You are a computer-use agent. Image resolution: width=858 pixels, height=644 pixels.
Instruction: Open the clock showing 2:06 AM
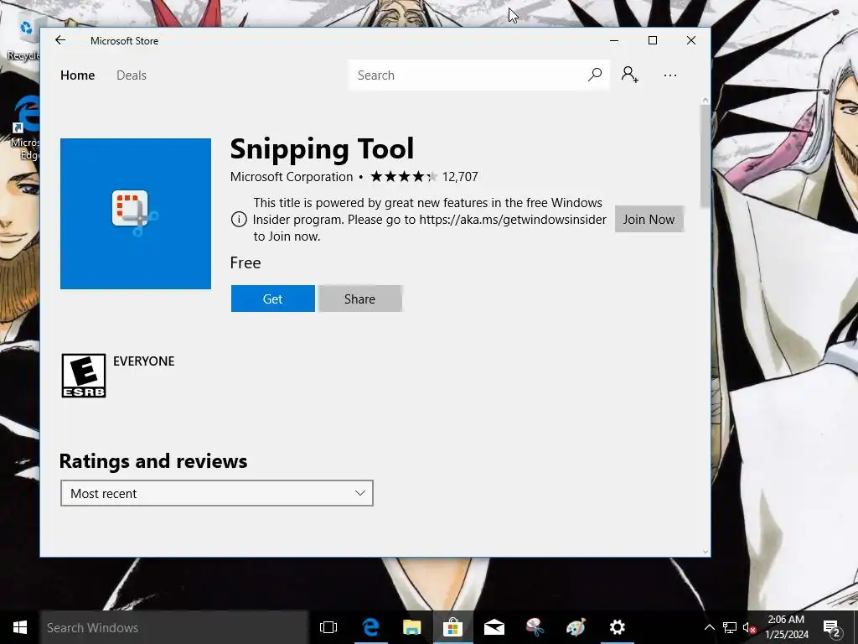pyautogui.click(x=786, y=627)
